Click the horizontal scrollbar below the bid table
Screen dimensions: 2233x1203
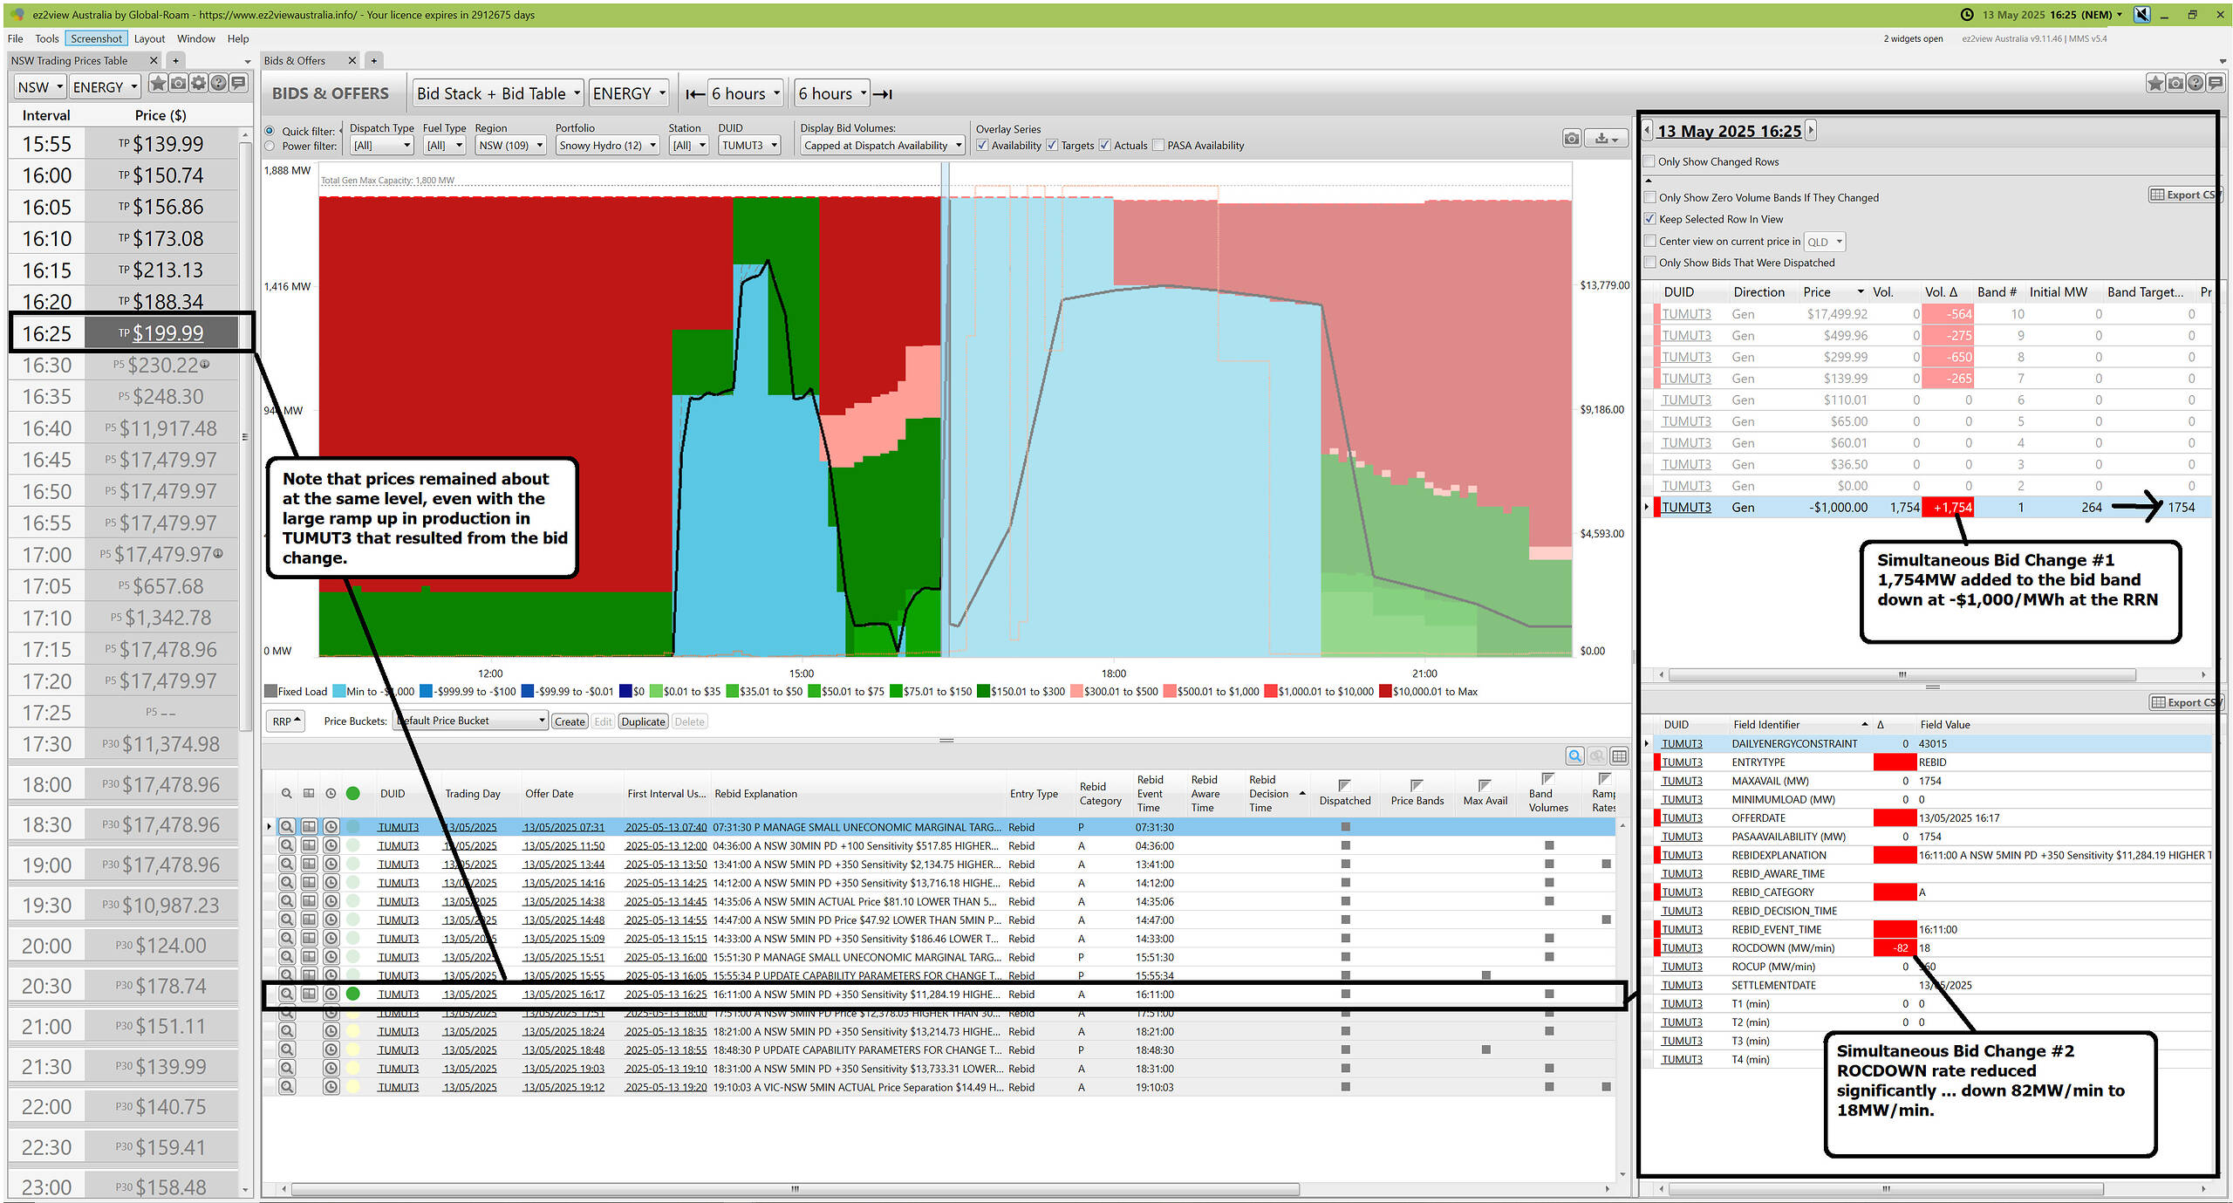pyautogui.click(x=795, y=1189)
